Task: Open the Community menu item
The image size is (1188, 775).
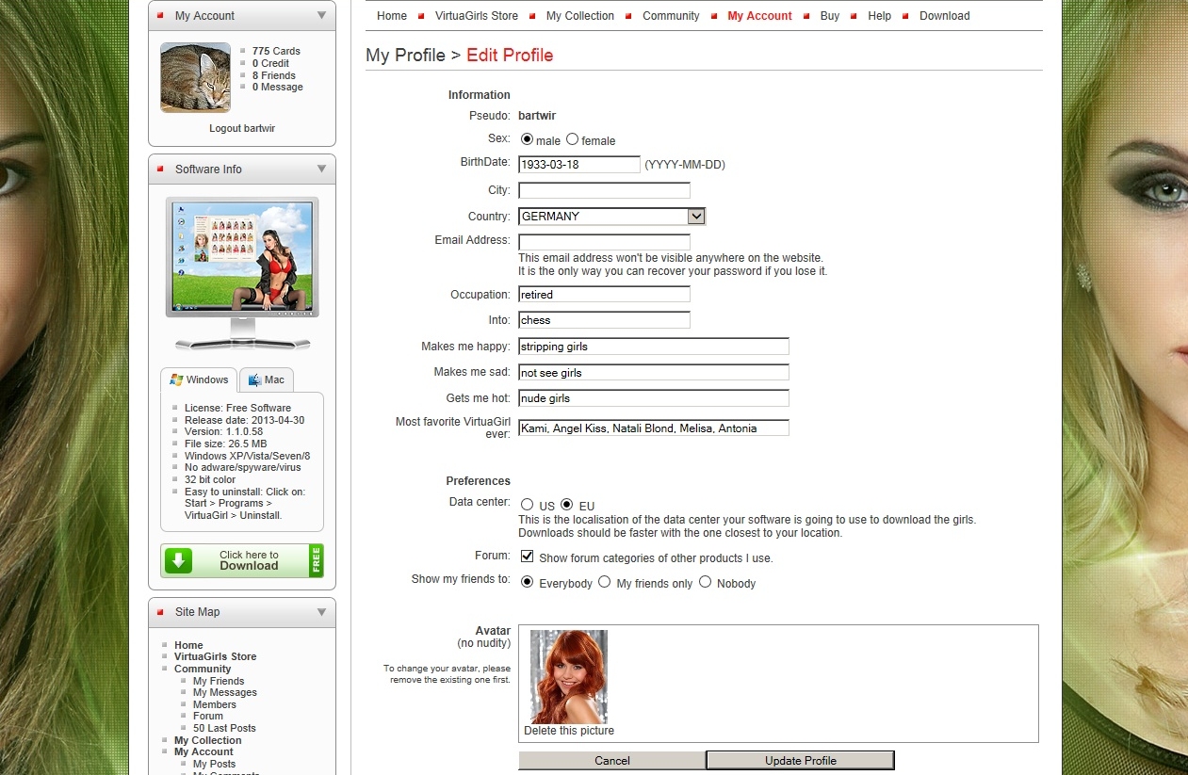Action: (671, 16)
